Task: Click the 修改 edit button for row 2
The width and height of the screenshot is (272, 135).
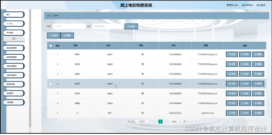Action: (245, 64)
